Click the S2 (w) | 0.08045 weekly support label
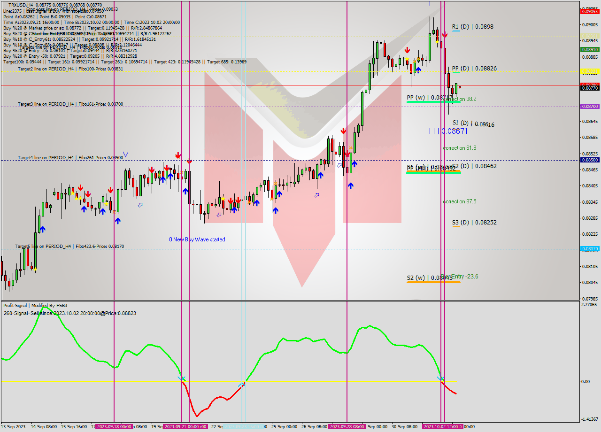The height and width of the screenshot is (432, 601). 430,278
